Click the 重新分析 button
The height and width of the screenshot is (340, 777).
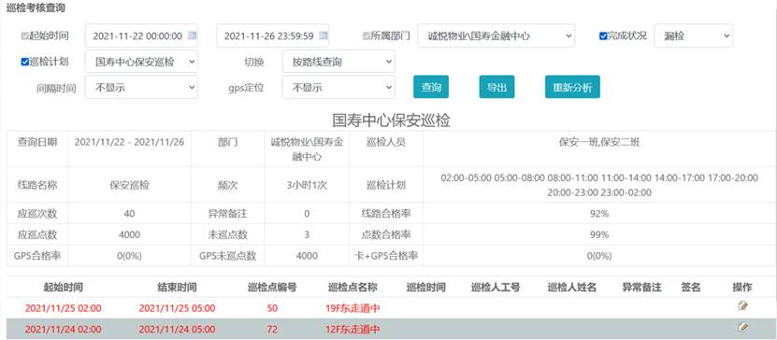[x=573, y=87]
